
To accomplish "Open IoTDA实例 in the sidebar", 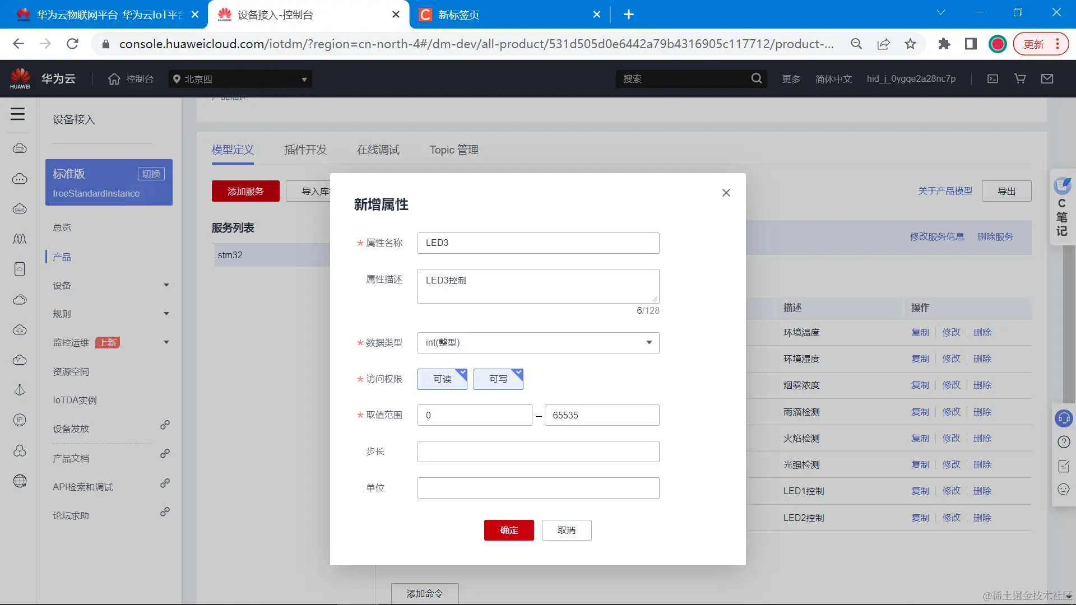I will pos(75,401).
